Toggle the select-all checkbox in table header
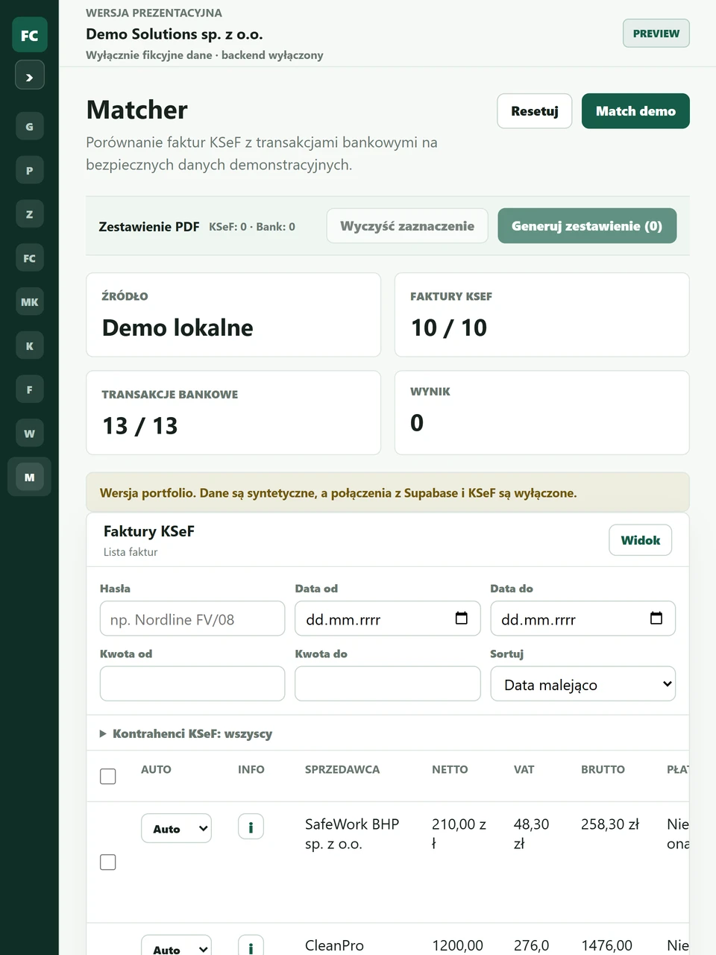This screenshot has width=716, height=955. click(x=108, y=776)
